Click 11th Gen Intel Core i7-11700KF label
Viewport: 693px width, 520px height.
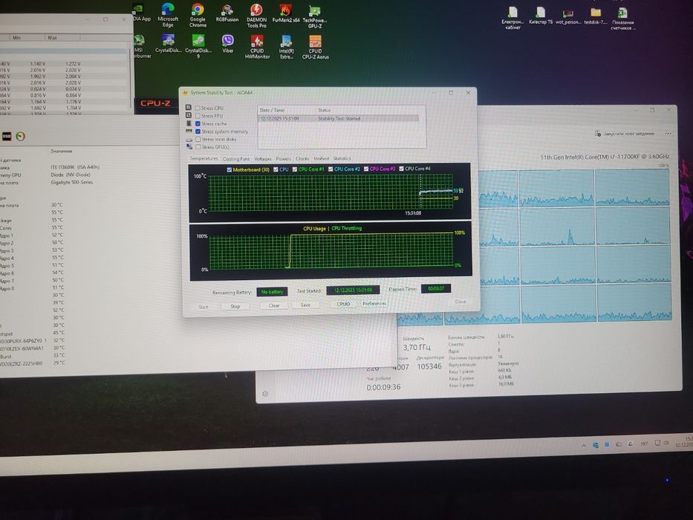tap(605, 157)
